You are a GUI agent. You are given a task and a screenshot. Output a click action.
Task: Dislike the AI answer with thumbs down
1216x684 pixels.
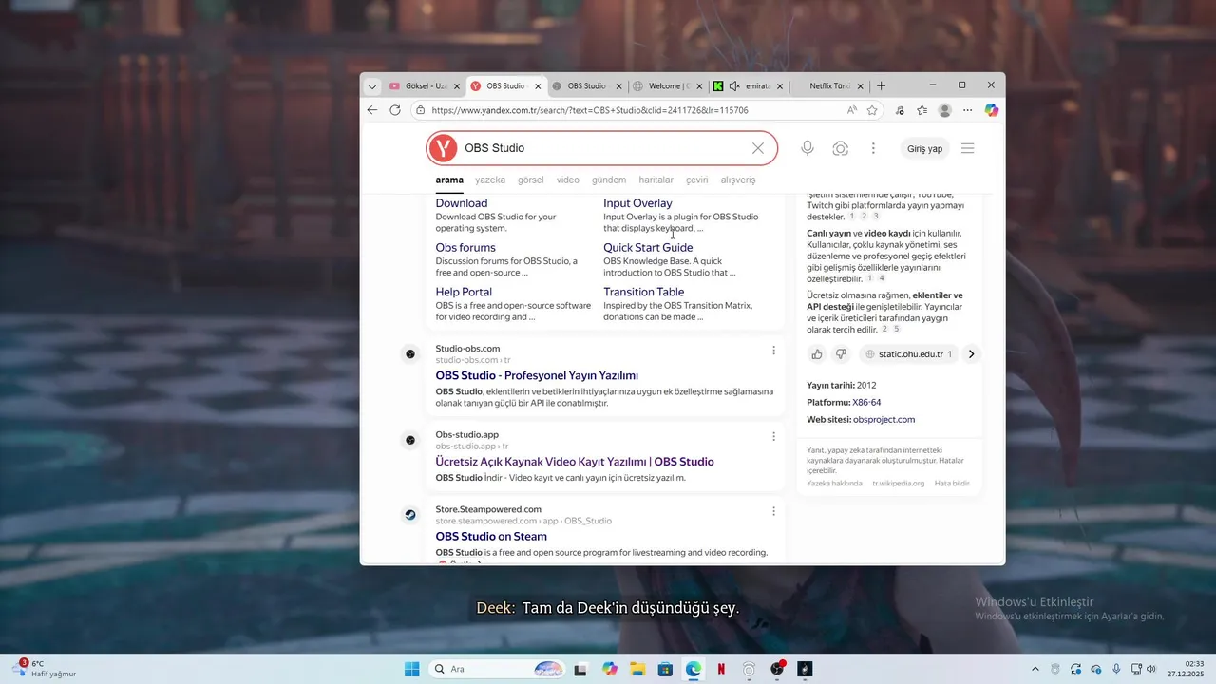pos(841,354)
